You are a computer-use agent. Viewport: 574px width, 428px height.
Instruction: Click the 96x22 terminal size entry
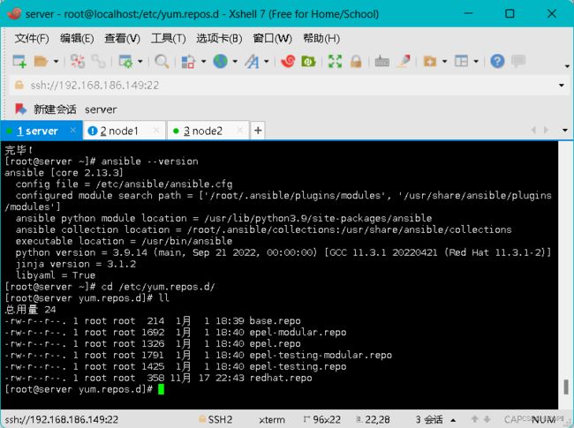coord(322,419)
